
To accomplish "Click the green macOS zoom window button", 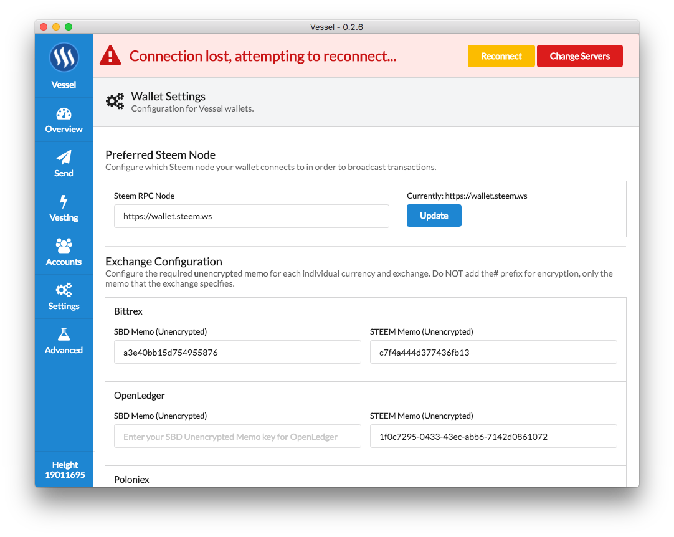I will (69, 27).
